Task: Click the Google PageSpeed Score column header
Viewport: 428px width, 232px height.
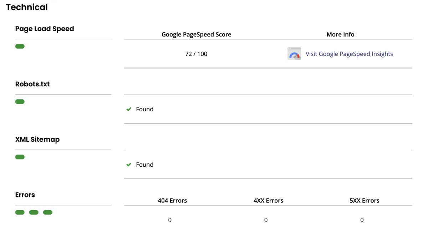Action: coord(197,35)
